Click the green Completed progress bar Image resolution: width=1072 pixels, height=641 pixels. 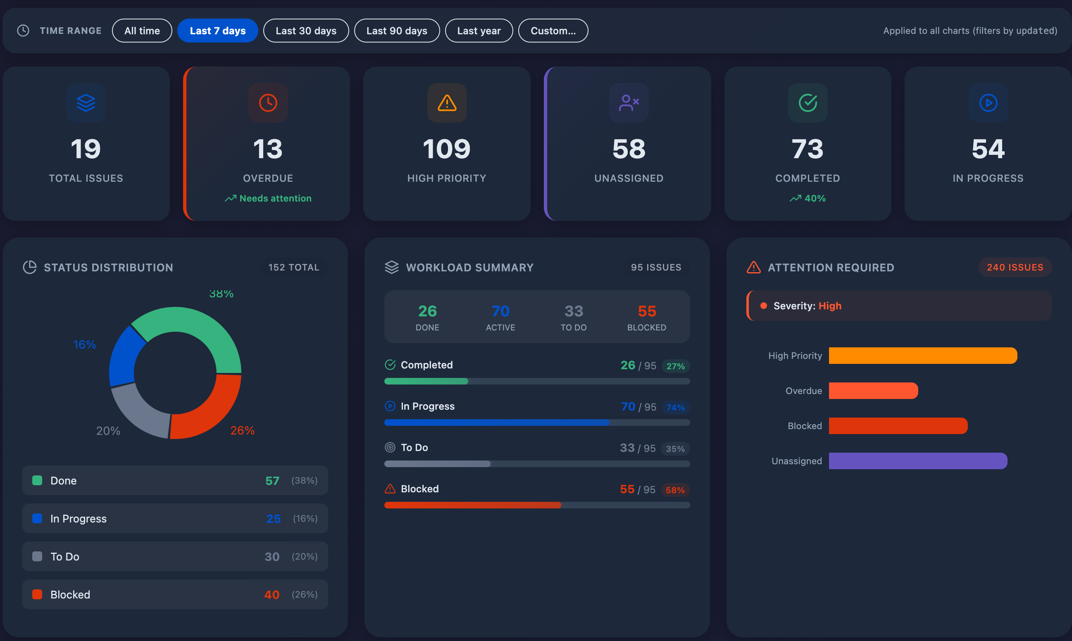426,381
